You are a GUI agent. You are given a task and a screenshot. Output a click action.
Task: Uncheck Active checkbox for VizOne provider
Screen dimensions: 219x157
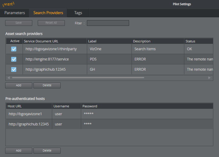[14, 49]
